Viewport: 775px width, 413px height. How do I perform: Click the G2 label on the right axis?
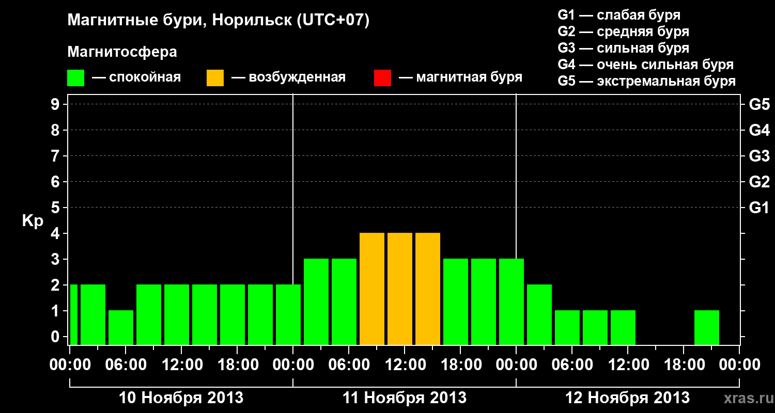point(759,182)
